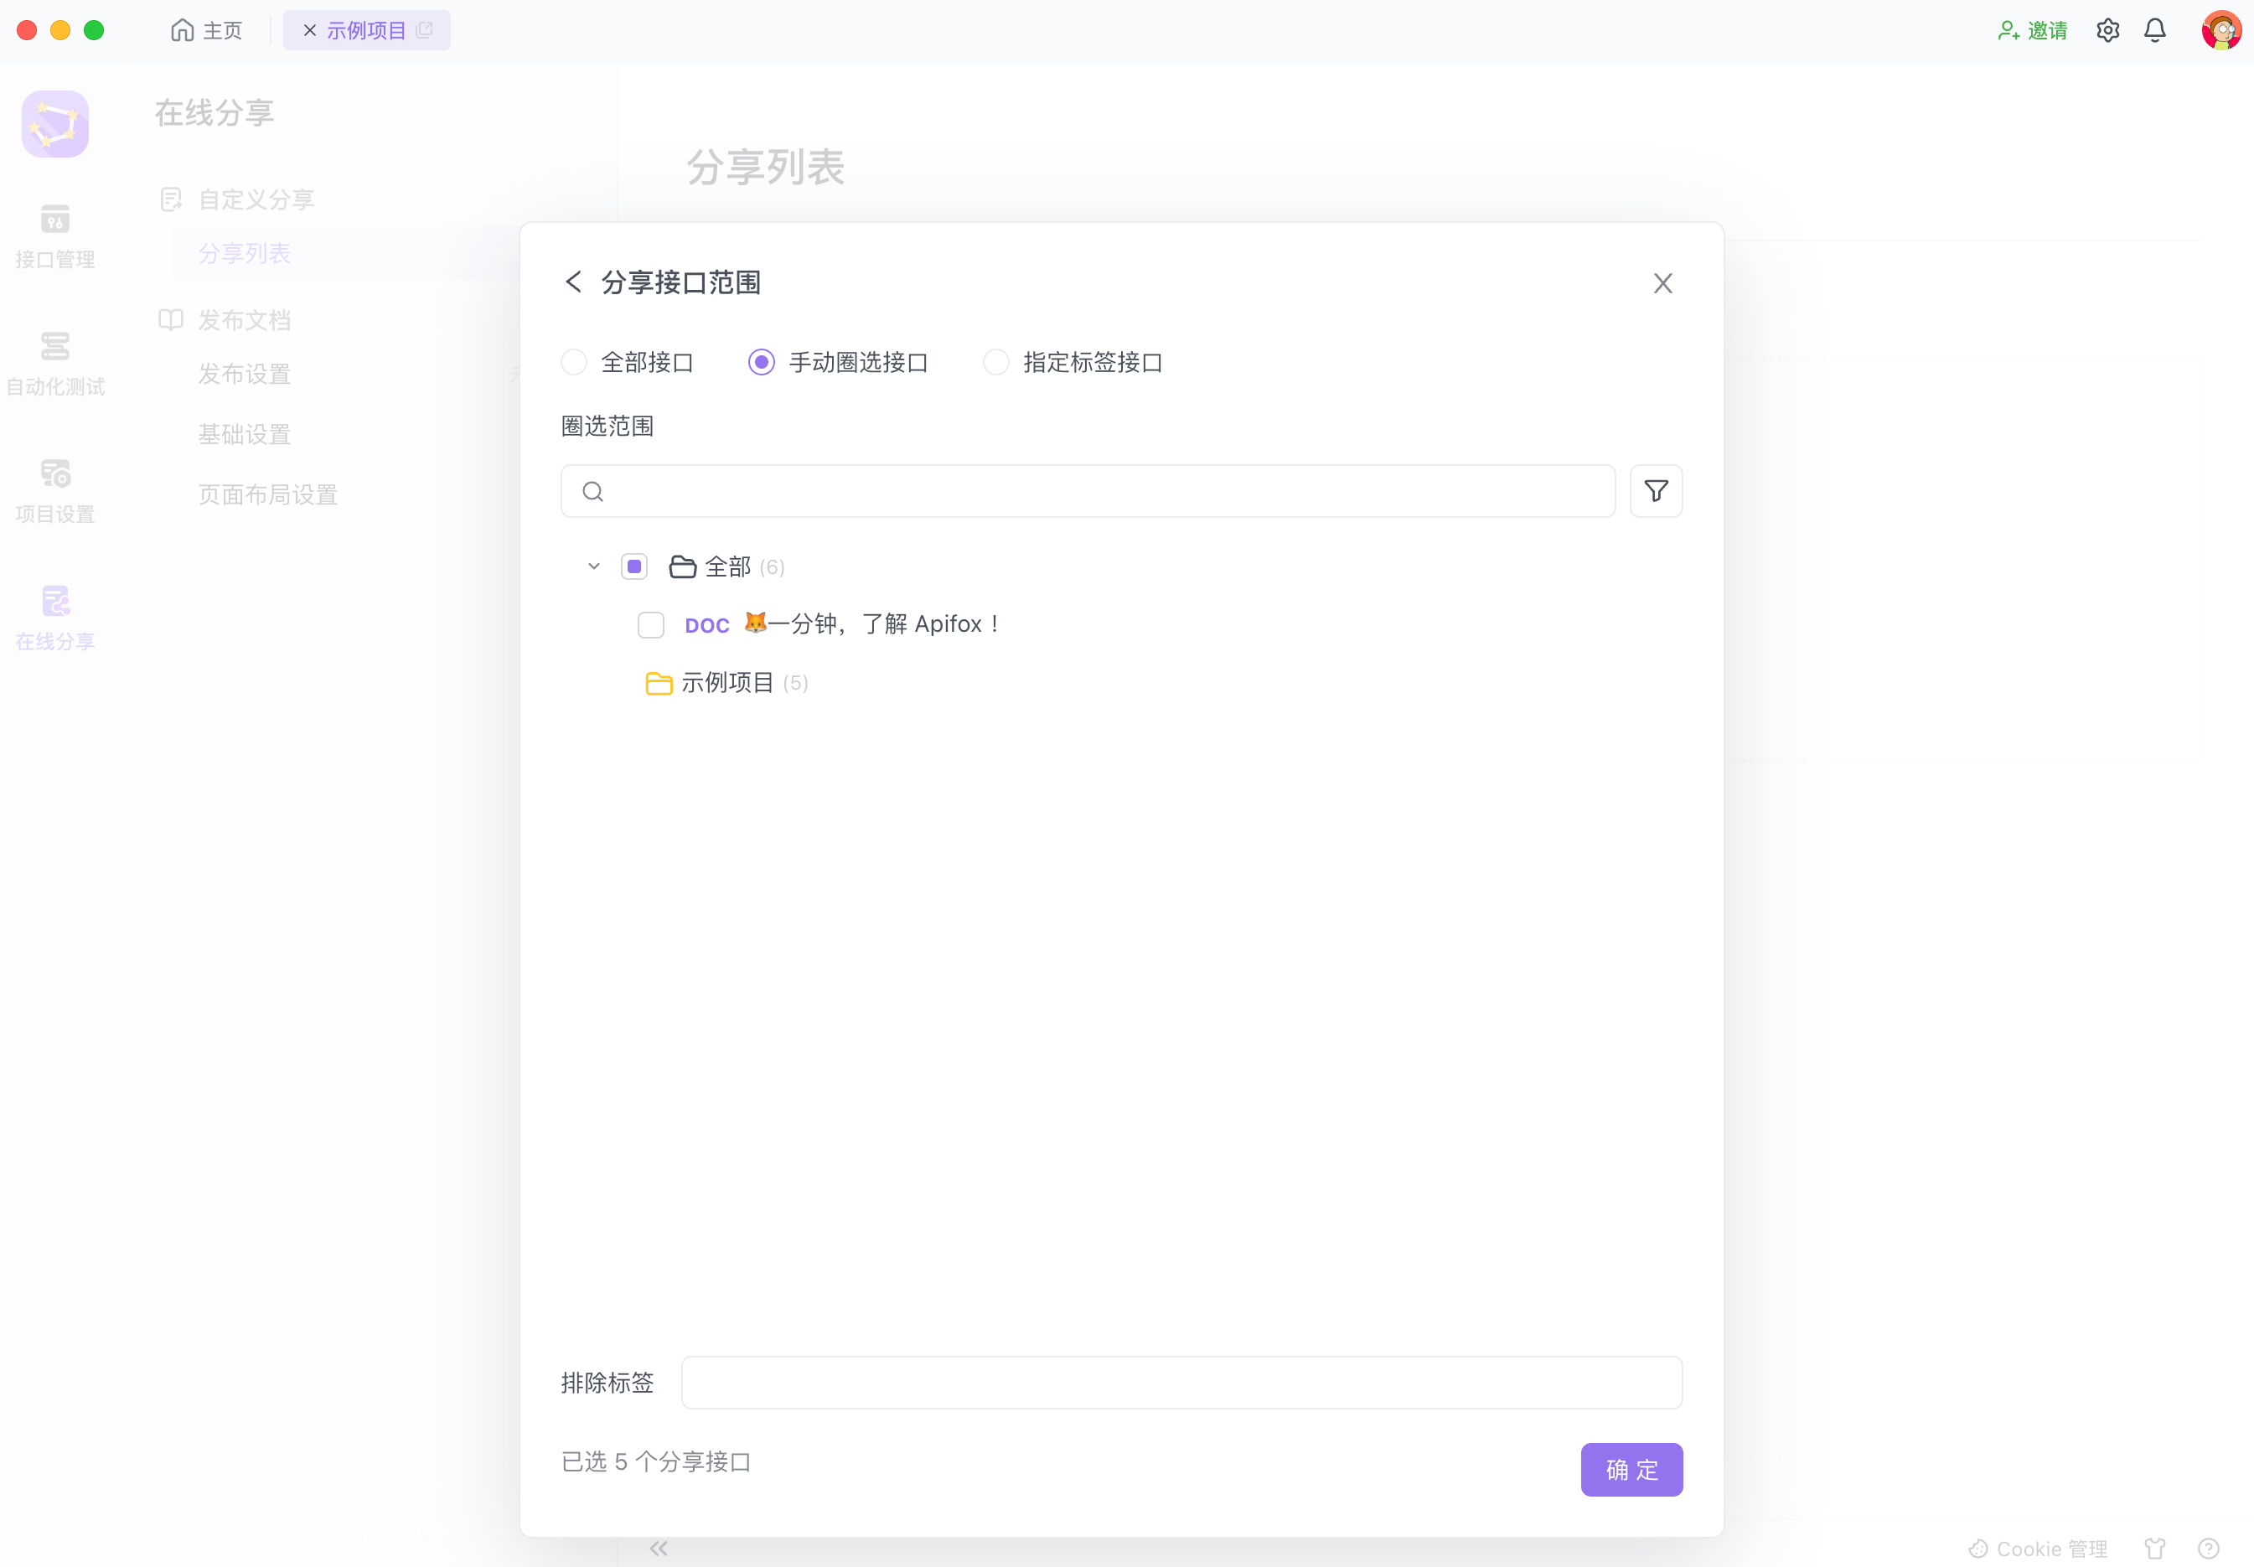Image resolution: width=2254 pixels, height=1567 pixels.
Task: Open 项目设置 in the sidebar
Action: (x=55, y=491)
